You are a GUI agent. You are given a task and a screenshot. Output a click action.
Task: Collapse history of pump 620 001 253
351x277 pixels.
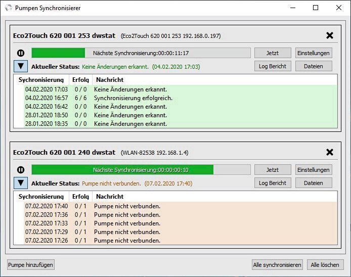tap(21, 66)
